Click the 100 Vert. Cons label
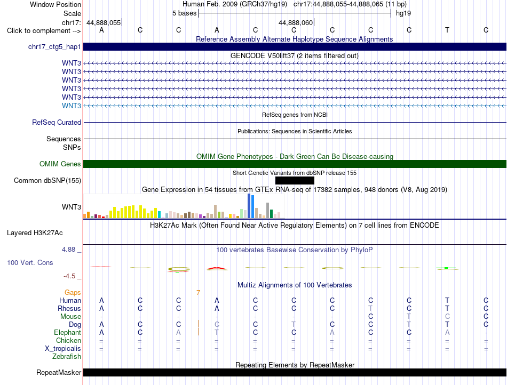 click(30, 262)
